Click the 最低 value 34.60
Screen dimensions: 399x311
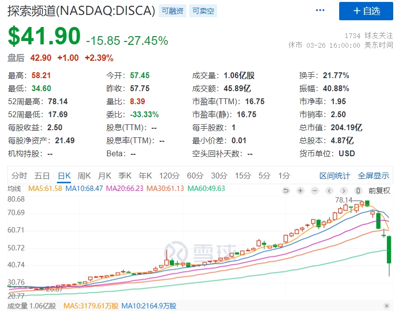pos(41,89)
